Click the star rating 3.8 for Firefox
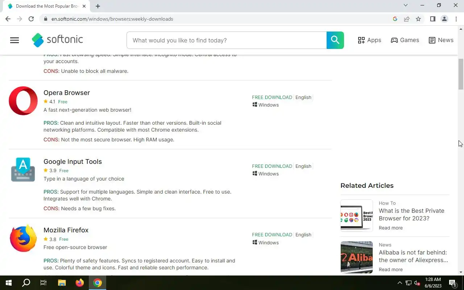Viewport: 464px width, 290px height. pyautogui.click(x=50, y=239)
